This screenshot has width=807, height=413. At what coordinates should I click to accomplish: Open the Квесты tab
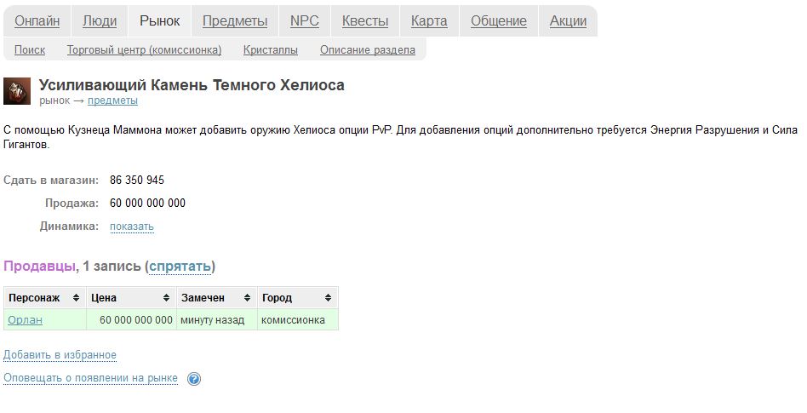click(365, 21)
